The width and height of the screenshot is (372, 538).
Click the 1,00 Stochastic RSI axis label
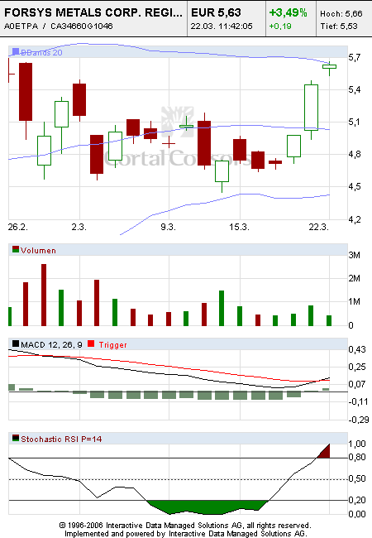(x=357, y=444)
